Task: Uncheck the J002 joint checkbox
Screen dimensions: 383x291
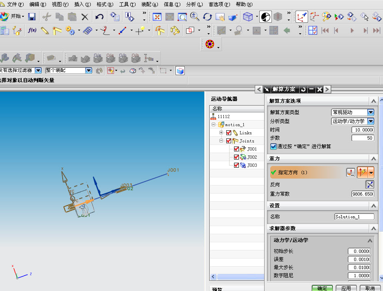Action: [236, 157]
